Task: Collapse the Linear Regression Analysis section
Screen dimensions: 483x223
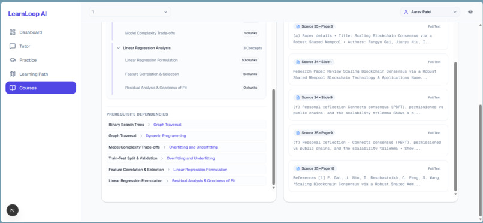Action: click(118, 48)
